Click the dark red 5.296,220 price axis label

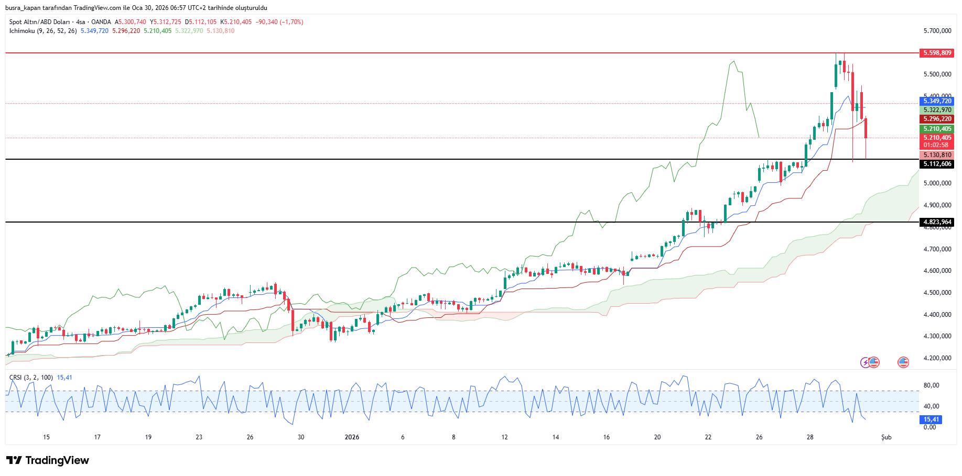click(x=937, y=119)
